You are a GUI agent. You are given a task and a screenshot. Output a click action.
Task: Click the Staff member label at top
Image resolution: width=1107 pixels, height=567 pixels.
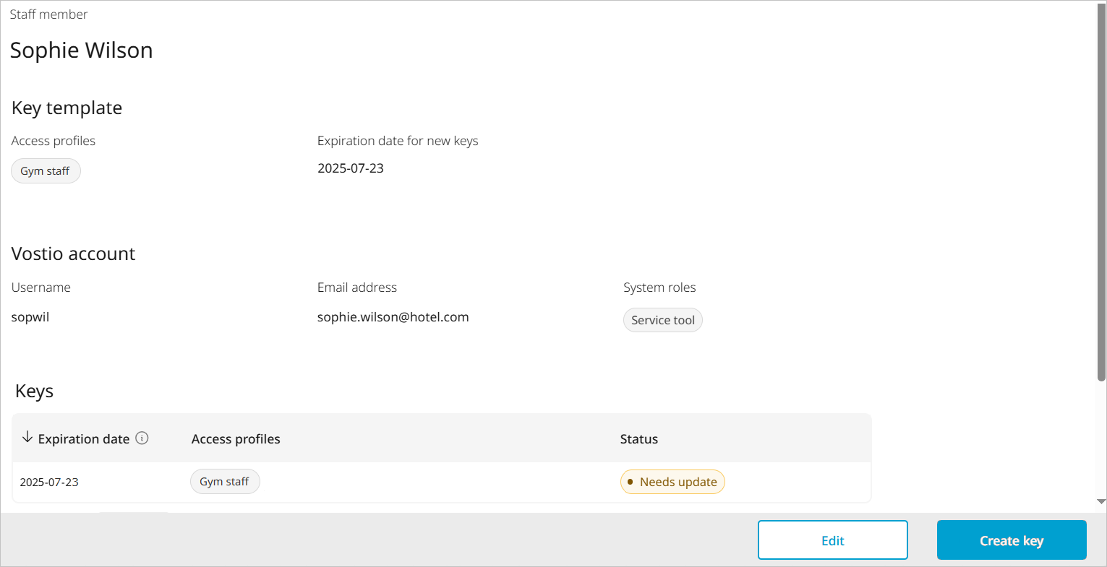click(x=48, y=14)
